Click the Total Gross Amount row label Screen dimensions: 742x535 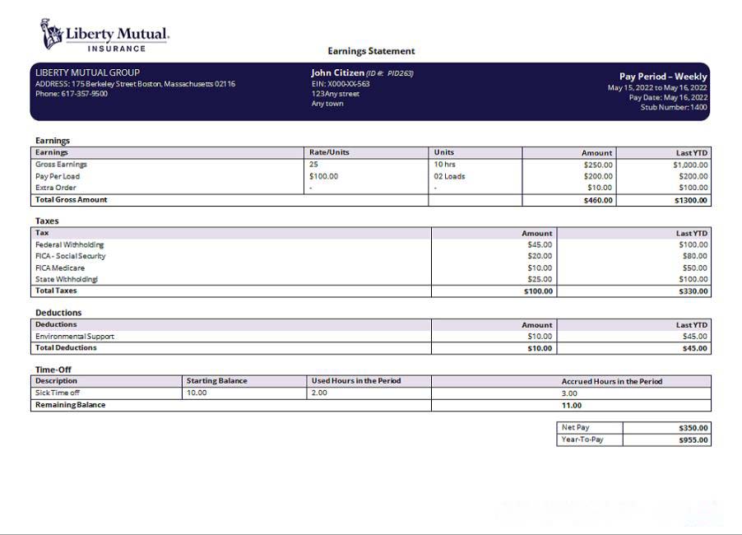[x=71, y=200]
